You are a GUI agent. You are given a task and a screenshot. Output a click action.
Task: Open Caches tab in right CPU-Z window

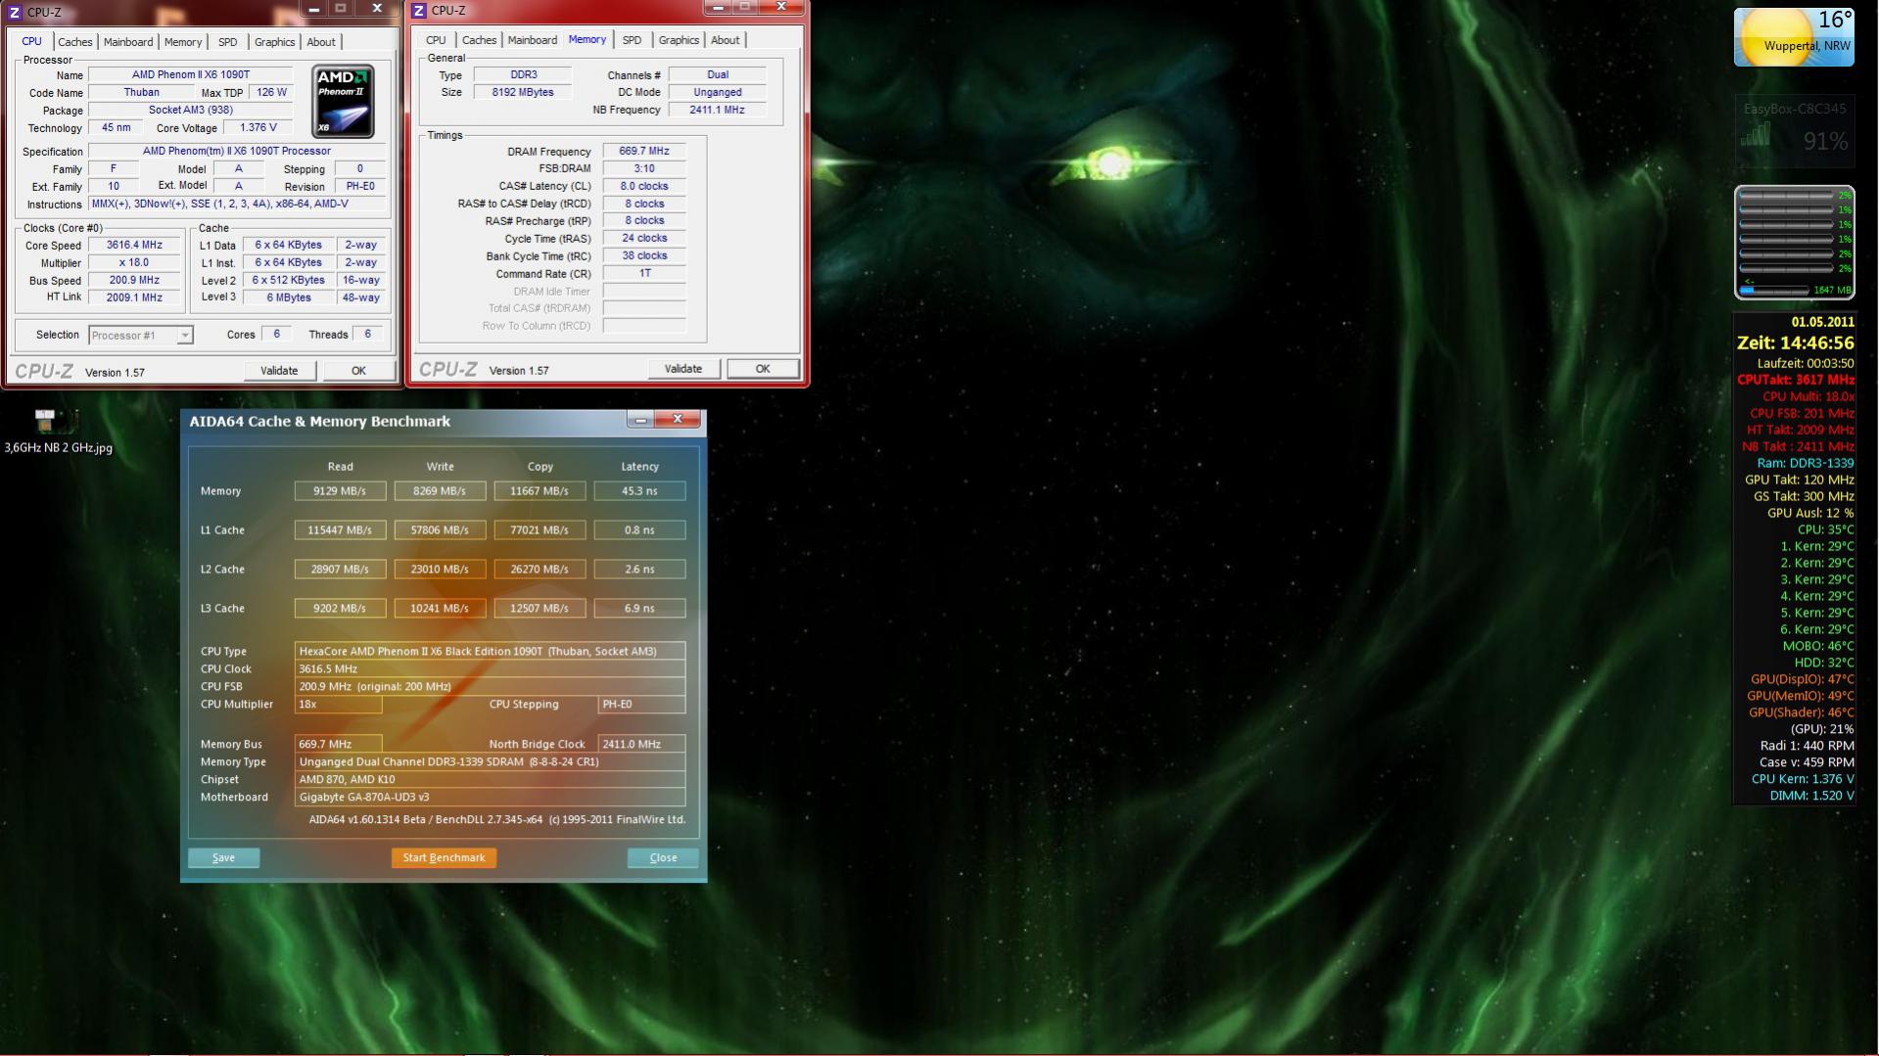tap(479, 40)
